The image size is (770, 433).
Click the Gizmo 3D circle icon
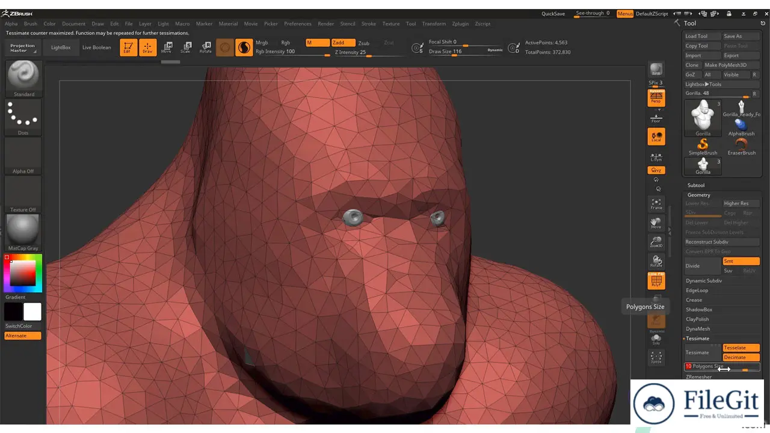pyautogui.click(x=225, y=48)
